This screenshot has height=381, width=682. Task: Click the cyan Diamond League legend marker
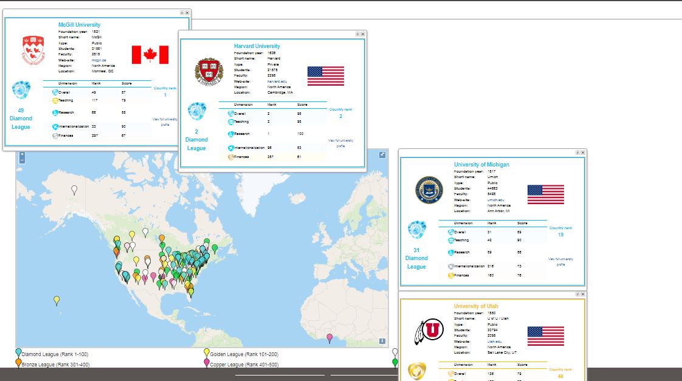(18, 352)
